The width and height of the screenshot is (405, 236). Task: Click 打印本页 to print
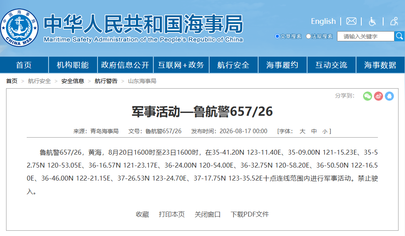(172, 214)
